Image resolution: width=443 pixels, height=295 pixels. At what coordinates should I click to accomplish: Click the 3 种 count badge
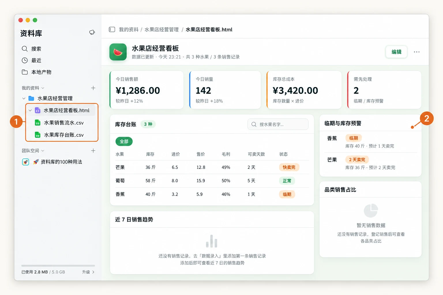coord(148,124)
